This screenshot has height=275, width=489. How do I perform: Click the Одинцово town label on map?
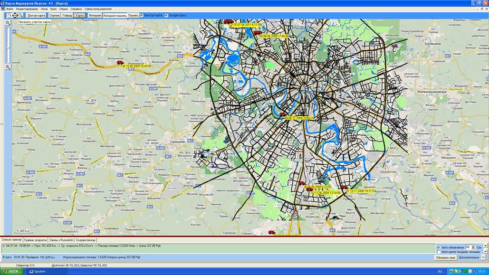tap(177, 142)
